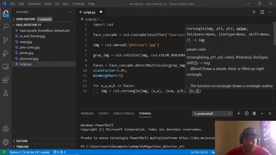Expand the Outline section
Viewport: 276px width, 155px height.
click(x=44, y=141)
